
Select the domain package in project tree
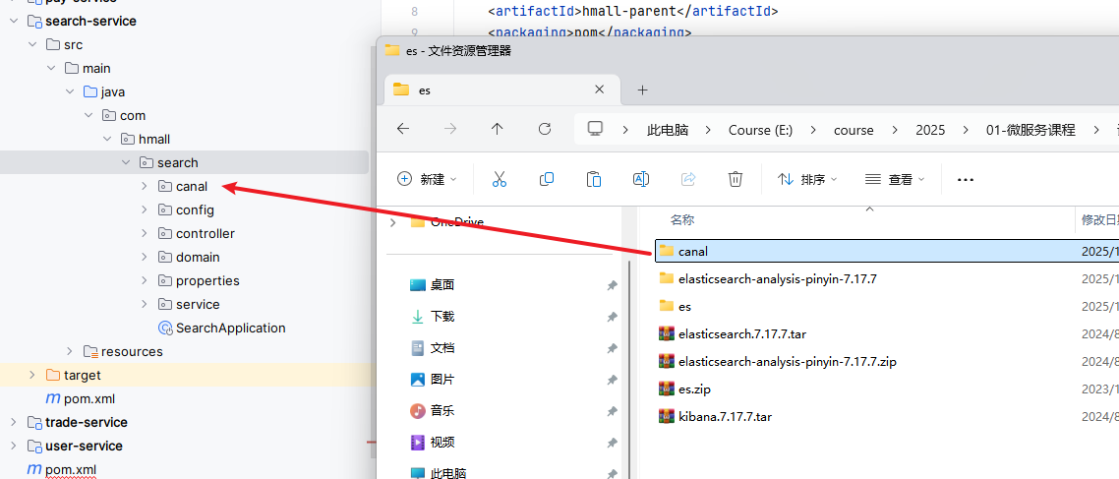click(198, 257)
